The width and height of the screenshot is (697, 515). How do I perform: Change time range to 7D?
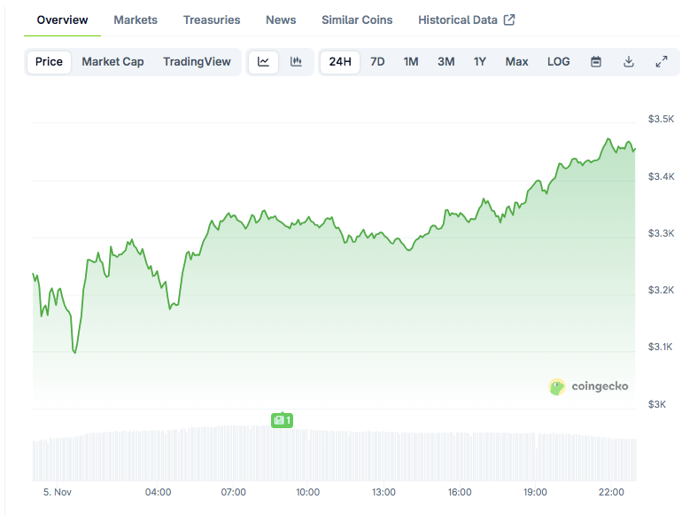click(377, 62)
